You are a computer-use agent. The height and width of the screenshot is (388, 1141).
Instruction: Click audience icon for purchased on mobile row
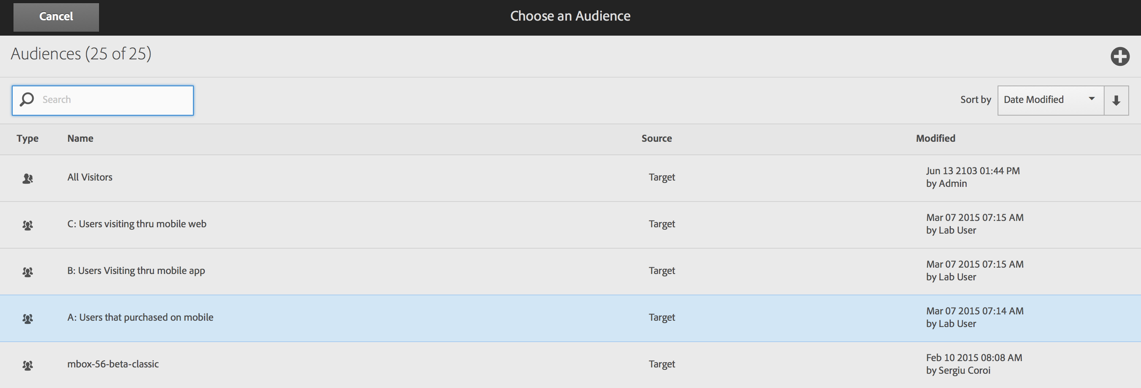pos(27,318)
